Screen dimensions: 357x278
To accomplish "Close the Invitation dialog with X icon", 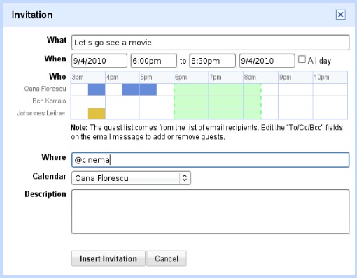I will tap(341, 15).
